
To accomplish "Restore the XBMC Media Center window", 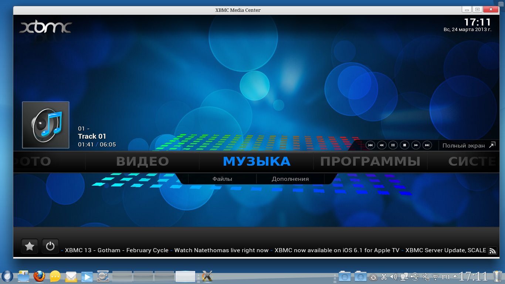I will (x=477, y=9).
